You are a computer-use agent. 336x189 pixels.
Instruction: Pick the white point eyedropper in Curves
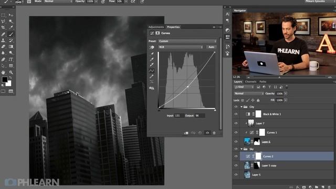152,65
